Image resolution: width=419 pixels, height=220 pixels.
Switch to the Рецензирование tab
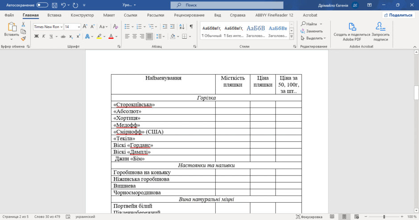pos(189,15)
